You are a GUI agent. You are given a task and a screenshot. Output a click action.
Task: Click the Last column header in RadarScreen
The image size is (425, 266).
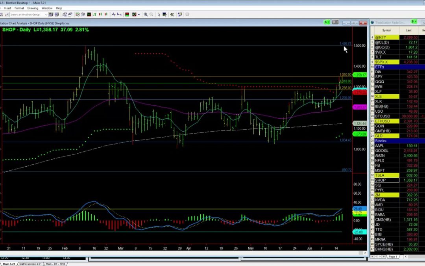click(x=409, y=30)
